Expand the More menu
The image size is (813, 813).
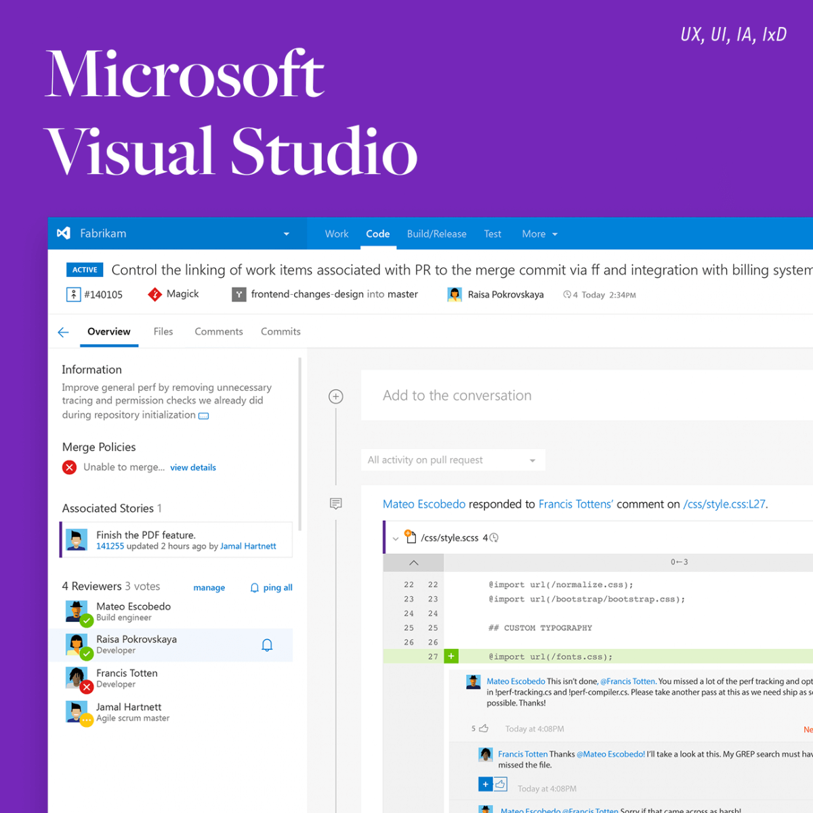(x=540, y=234)
